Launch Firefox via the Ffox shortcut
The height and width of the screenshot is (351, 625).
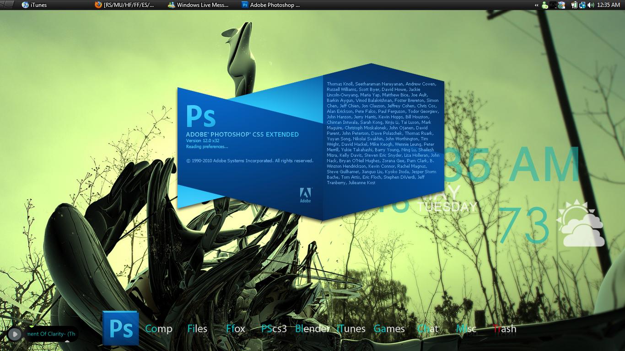point(236,329)
